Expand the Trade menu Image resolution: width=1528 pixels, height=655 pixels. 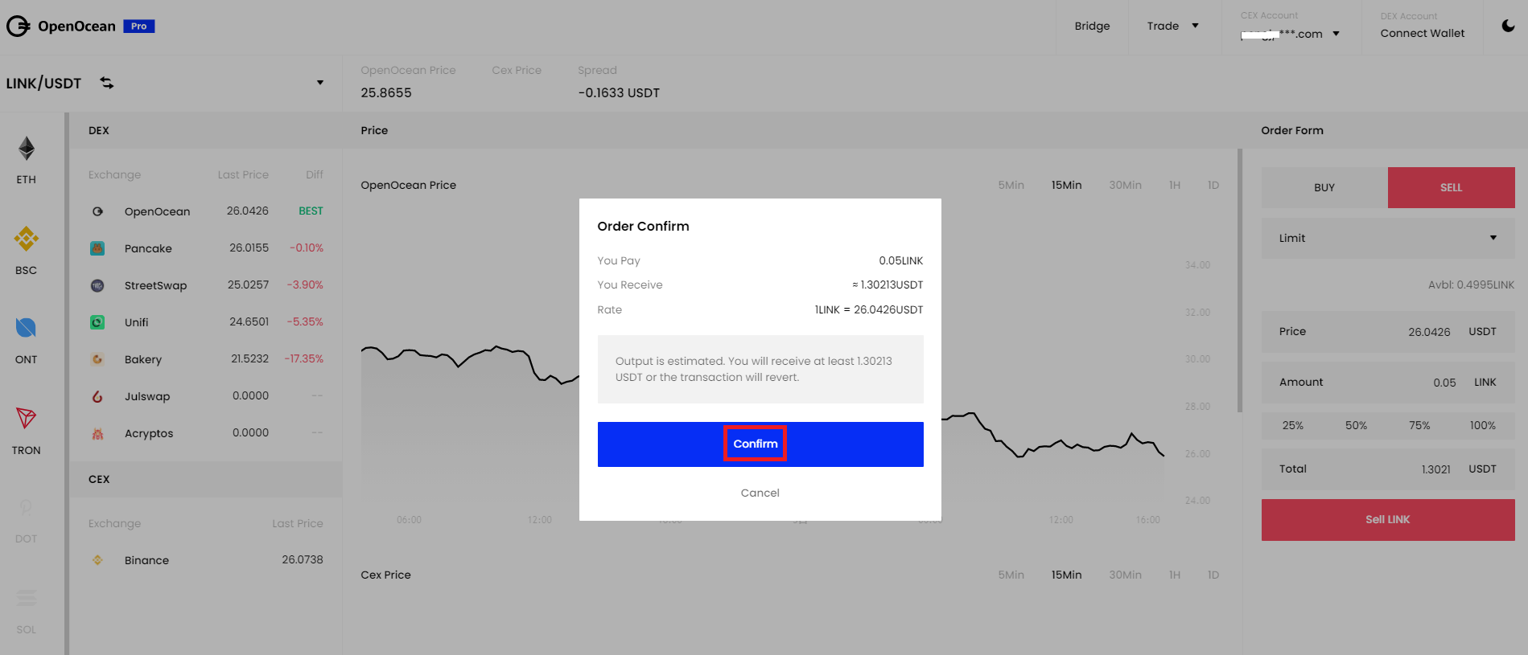click(1173, 26)
